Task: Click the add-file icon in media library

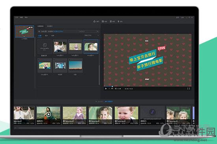Action: coord(45,45)
